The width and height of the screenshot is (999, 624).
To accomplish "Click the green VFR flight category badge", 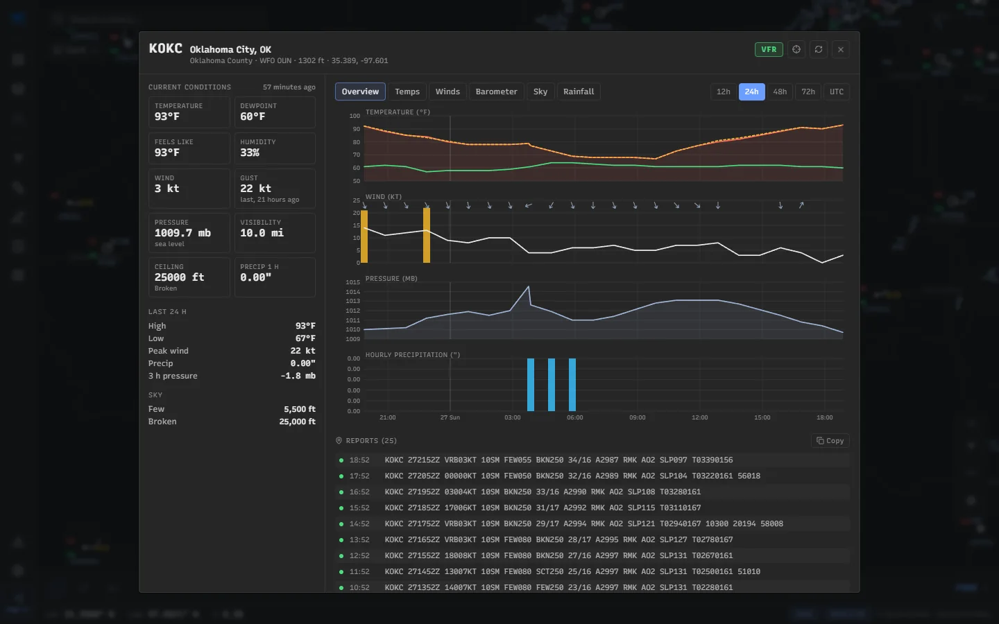I will tap(769, 49).
